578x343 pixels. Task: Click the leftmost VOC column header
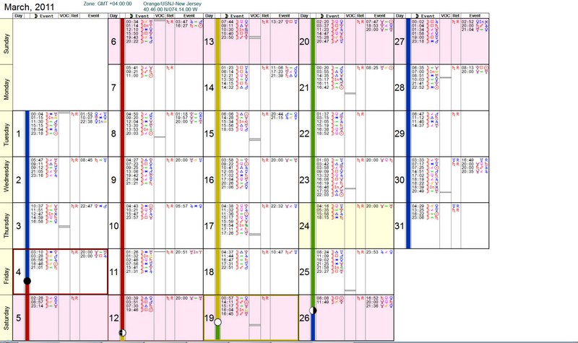(63, 14)
